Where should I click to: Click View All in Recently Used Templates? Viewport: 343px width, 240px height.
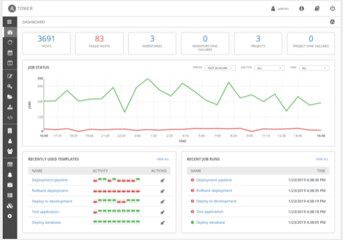click(x=163, y=159)
